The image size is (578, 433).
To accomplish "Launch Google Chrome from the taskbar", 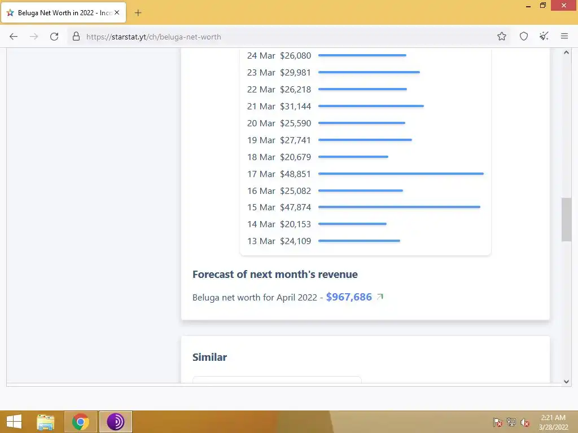I will pyautogui.click(x=81, y=422).
